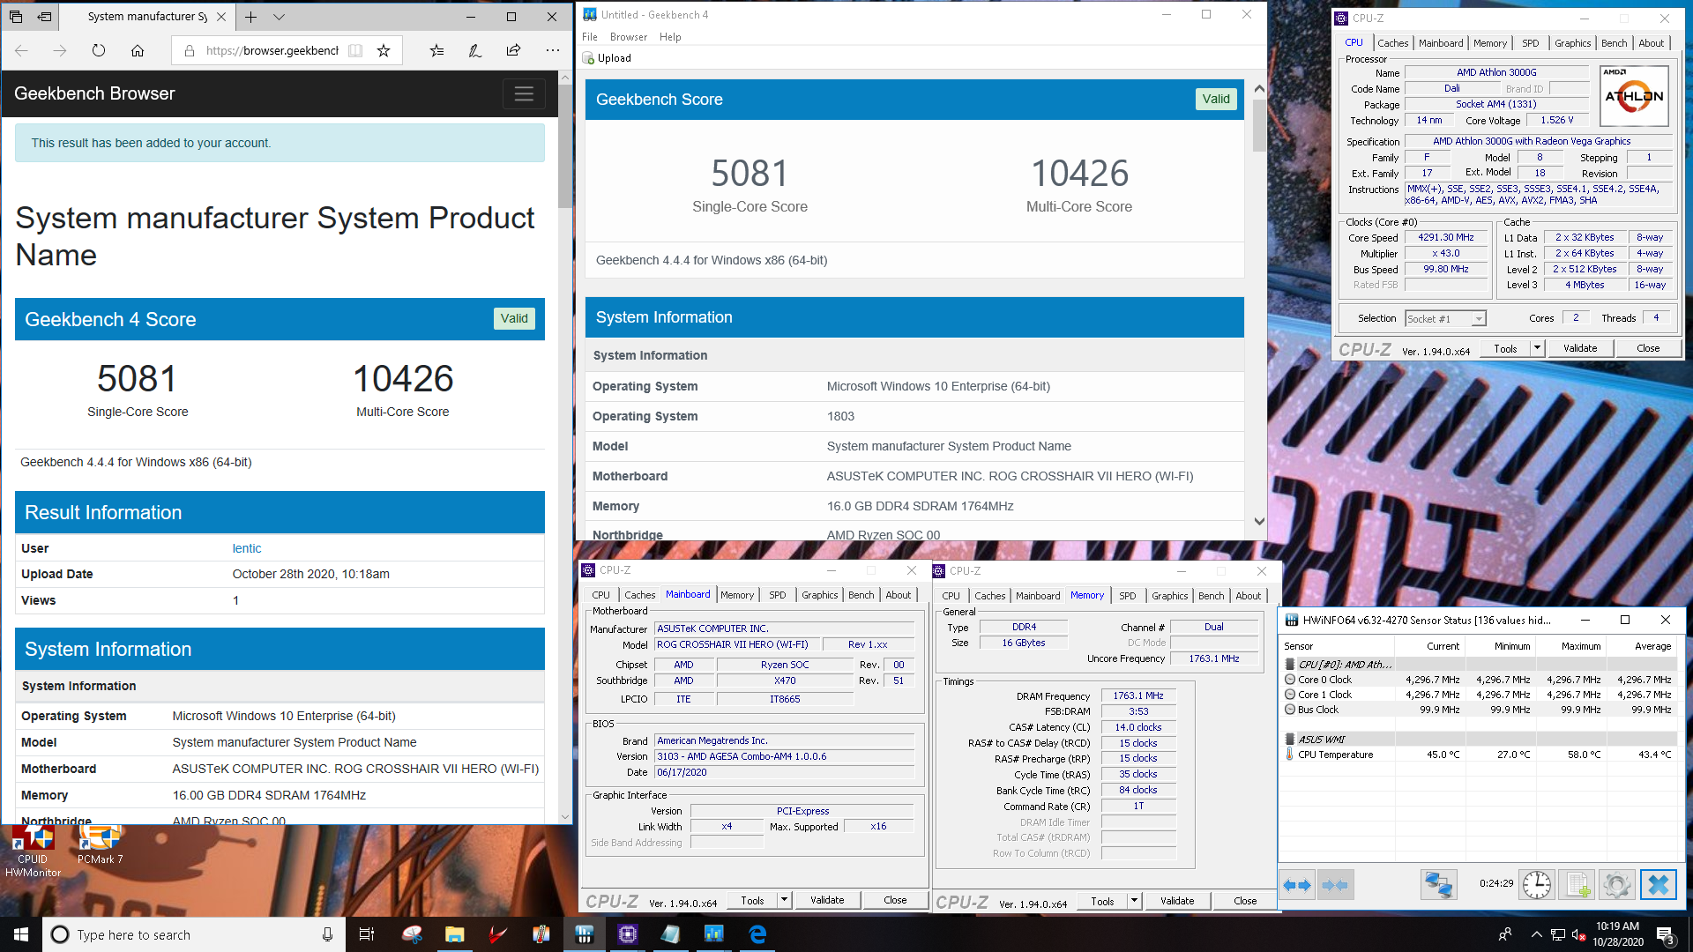The width and height of the screenshot is (1693, 952).
Task: Open Geekbench 4 Browser menu
Action: (x=629, y=37)
